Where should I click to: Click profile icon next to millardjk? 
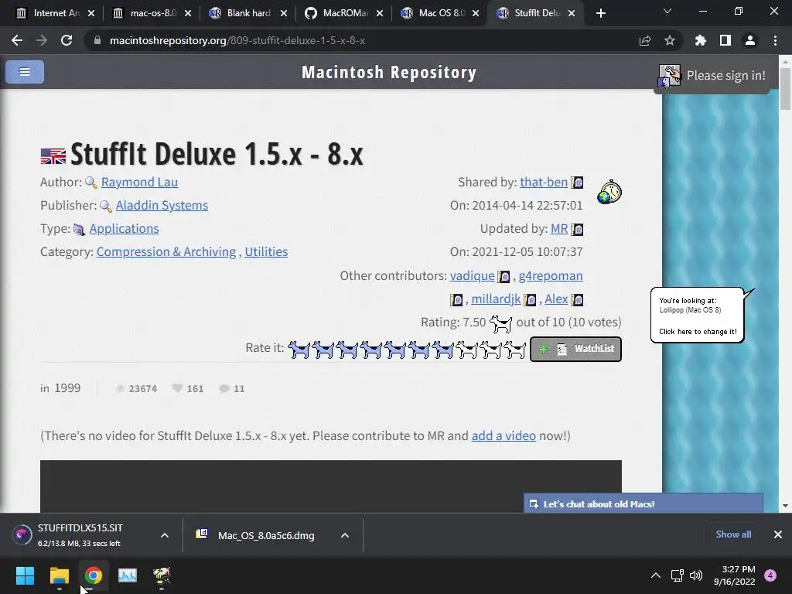(530, 300)
